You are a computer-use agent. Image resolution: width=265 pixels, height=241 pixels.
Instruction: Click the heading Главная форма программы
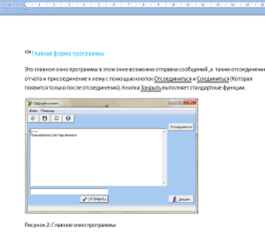(68, 54)
